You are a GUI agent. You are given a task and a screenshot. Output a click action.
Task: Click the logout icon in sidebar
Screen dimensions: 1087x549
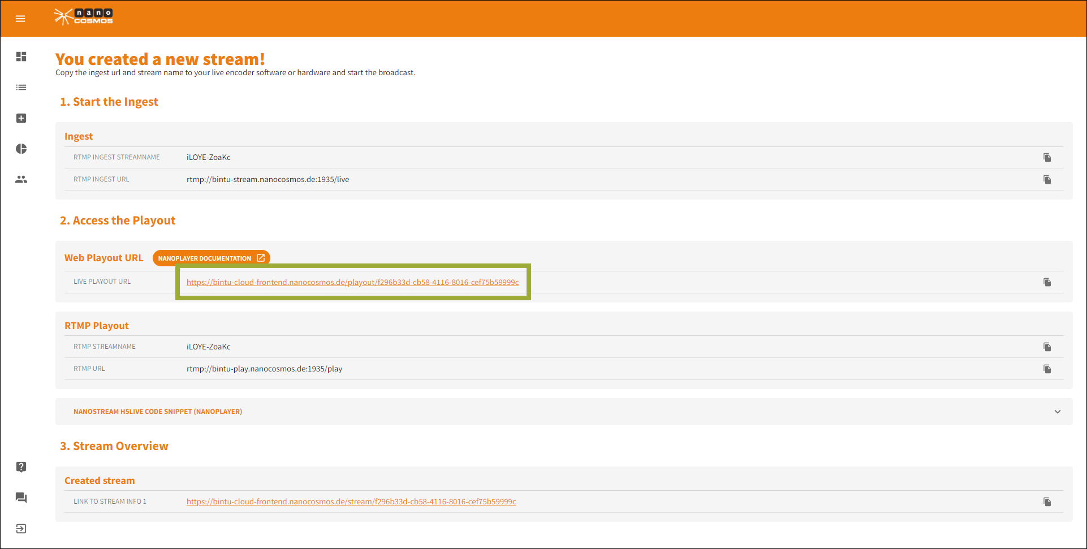[x=21, y=529]
